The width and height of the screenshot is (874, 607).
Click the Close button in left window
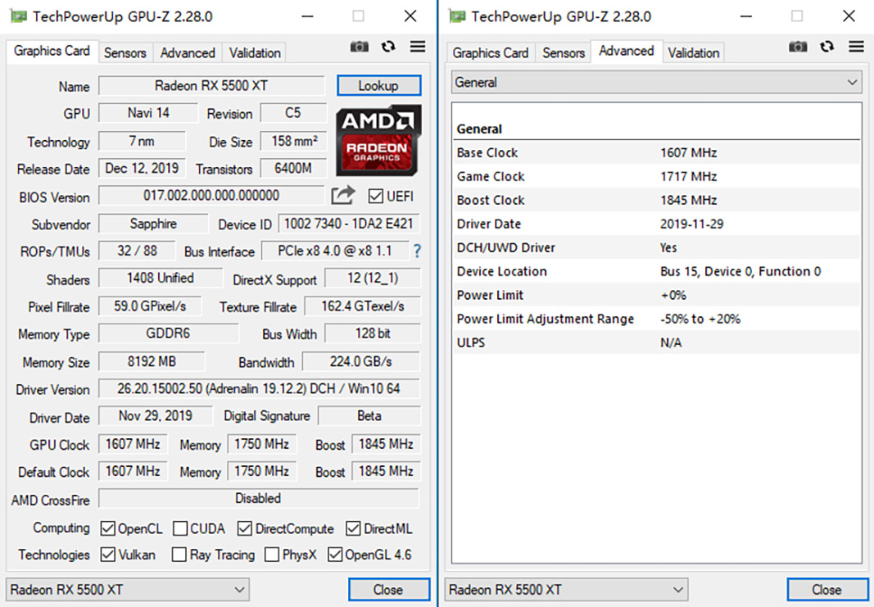pos(388,590)
